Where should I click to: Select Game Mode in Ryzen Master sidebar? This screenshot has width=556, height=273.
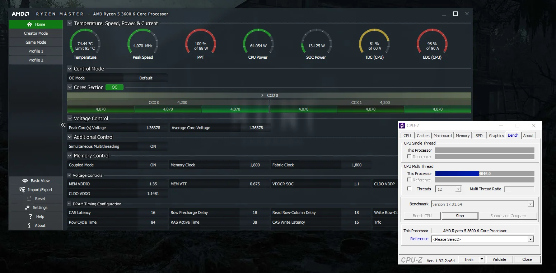coord(36,42)
